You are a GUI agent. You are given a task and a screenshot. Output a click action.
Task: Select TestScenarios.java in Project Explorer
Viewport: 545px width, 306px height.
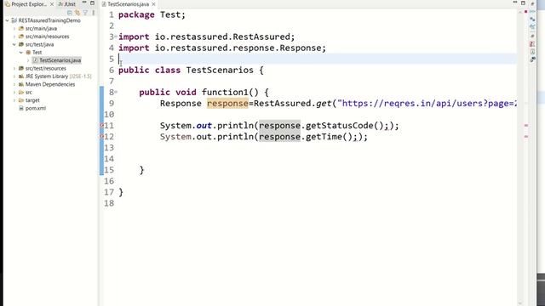coord(60,60)
